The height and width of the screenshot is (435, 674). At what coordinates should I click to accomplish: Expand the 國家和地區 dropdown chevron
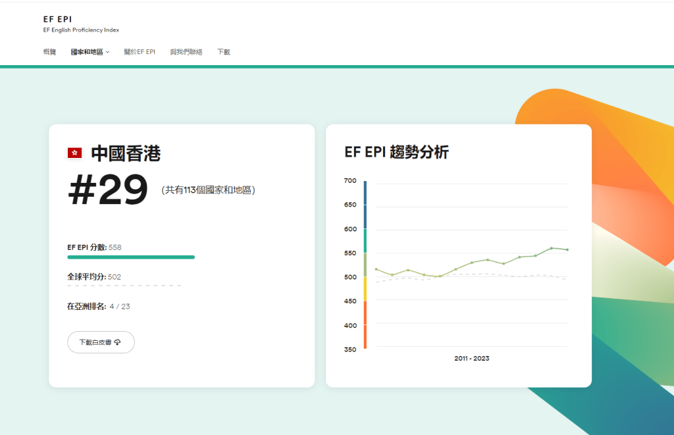(x=107, y=52)
